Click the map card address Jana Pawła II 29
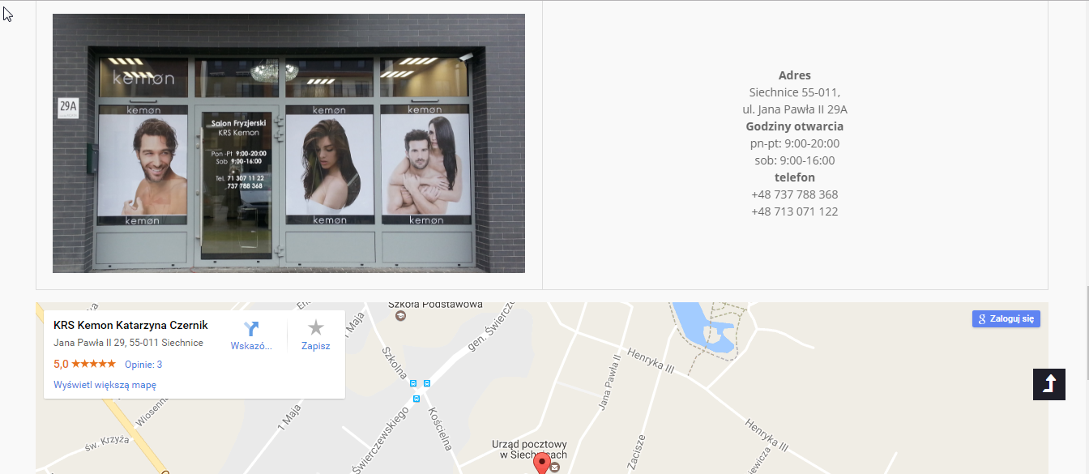The width and height of the screenshot is (1089, 474). click(x=128, y=343)
